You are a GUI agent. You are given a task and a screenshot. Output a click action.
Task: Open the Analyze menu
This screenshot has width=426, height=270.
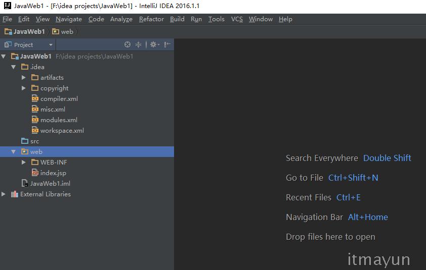point(121,19)
